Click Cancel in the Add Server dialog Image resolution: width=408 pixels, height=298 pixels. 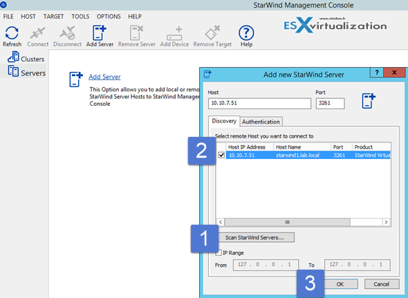coord(382,284)
